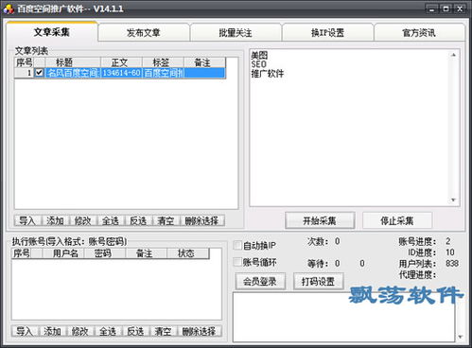The image size is (472, 348).
Task: Click the 序号 column header in article list
Action: pos(24,62)
